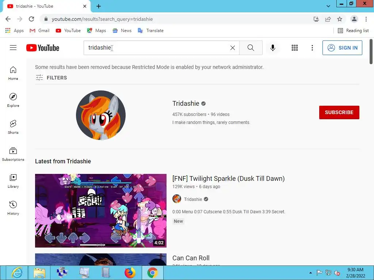
Task: Launch Firefox from taskbar
Action: tap(130, 273)
